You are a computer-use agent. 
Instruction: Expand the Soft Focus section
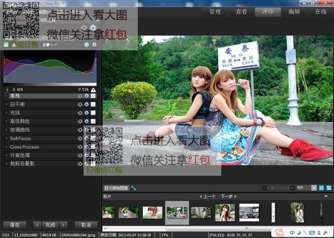(x=6, y=139)
